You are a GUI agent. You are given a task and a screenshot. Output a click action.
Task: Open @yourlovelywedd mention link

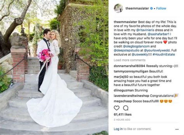[157, 50]
